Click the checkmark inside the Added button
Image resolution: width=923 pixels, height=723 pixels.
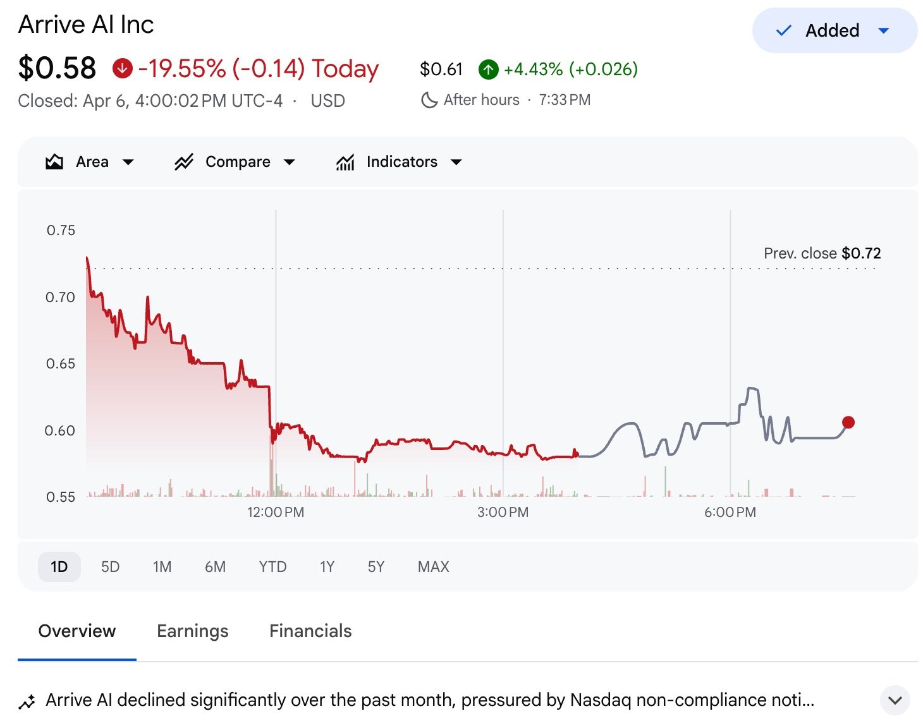pyautogui.click(x=783, y=30)
